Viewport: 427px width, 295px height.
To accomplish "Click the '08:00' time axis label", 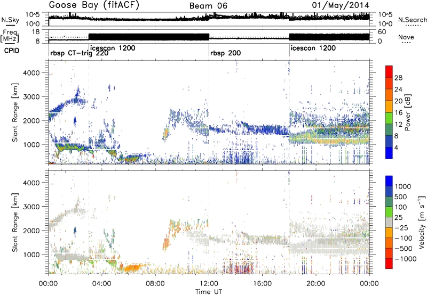I will point(155,283).
